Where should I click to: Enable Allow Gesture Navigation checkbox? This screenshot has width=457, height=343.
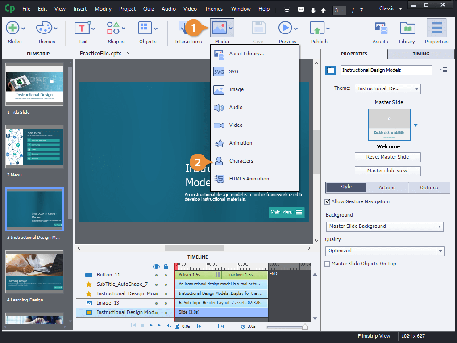328,202
